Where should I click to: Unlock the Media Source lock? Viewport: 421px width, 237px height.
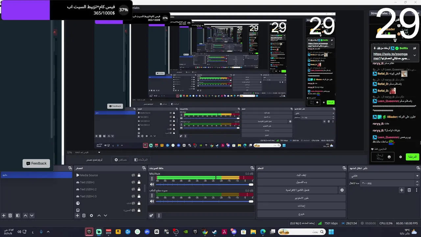point(139,175)
